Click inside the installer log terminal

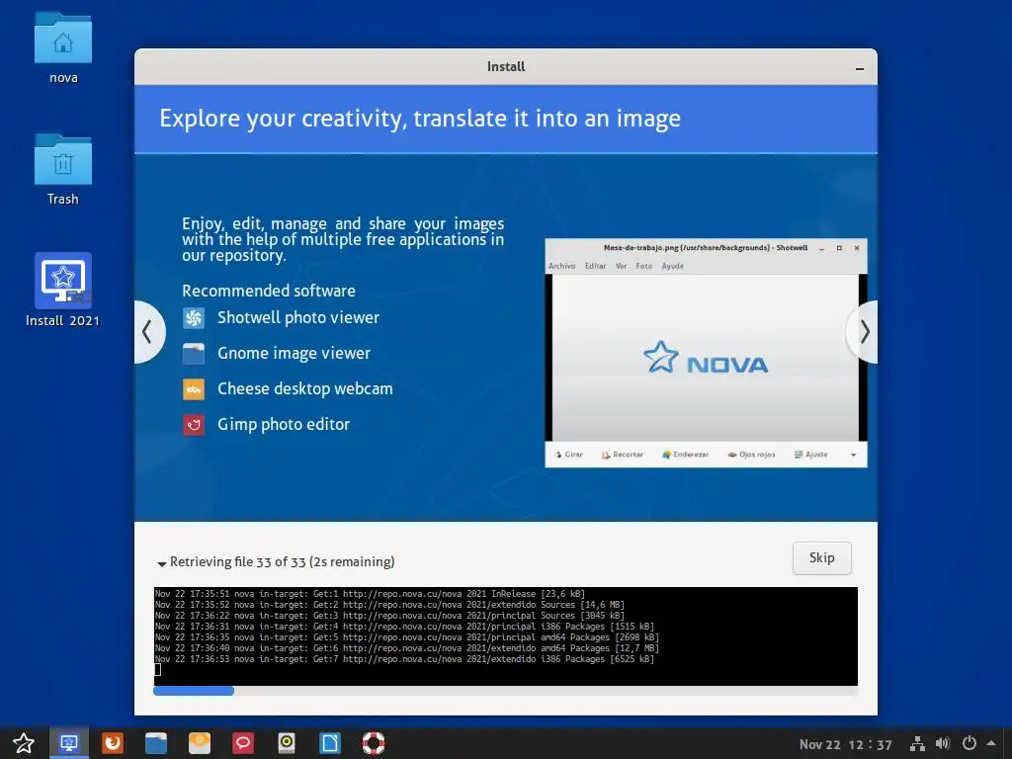point(505,636)
